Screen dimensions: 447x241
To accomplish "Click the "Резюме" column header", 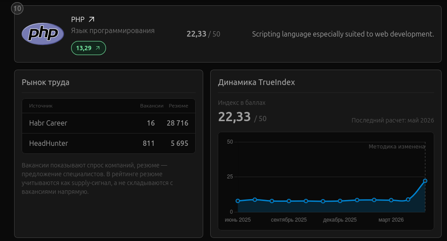I will (178, 106).
